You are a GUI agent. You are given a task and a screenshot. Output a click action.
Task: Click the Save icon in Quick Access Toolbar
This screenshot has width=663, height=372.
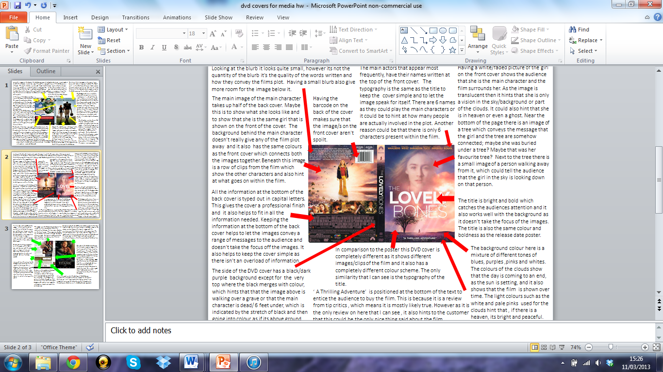tap(17, 6)
